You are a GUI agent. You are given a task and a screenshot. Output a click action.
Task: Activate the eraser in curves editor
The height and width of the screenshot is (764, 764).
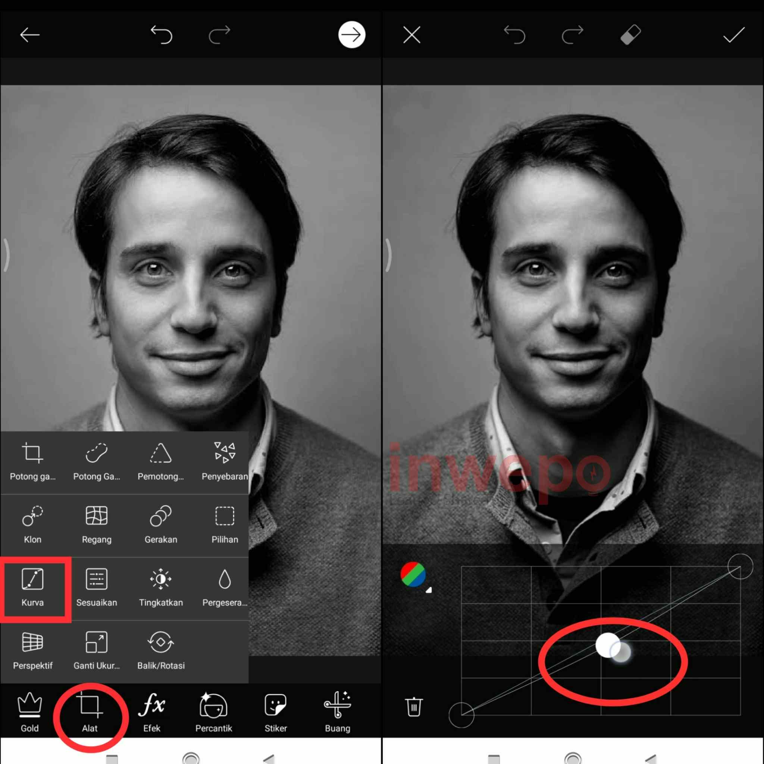pos(630,35)
